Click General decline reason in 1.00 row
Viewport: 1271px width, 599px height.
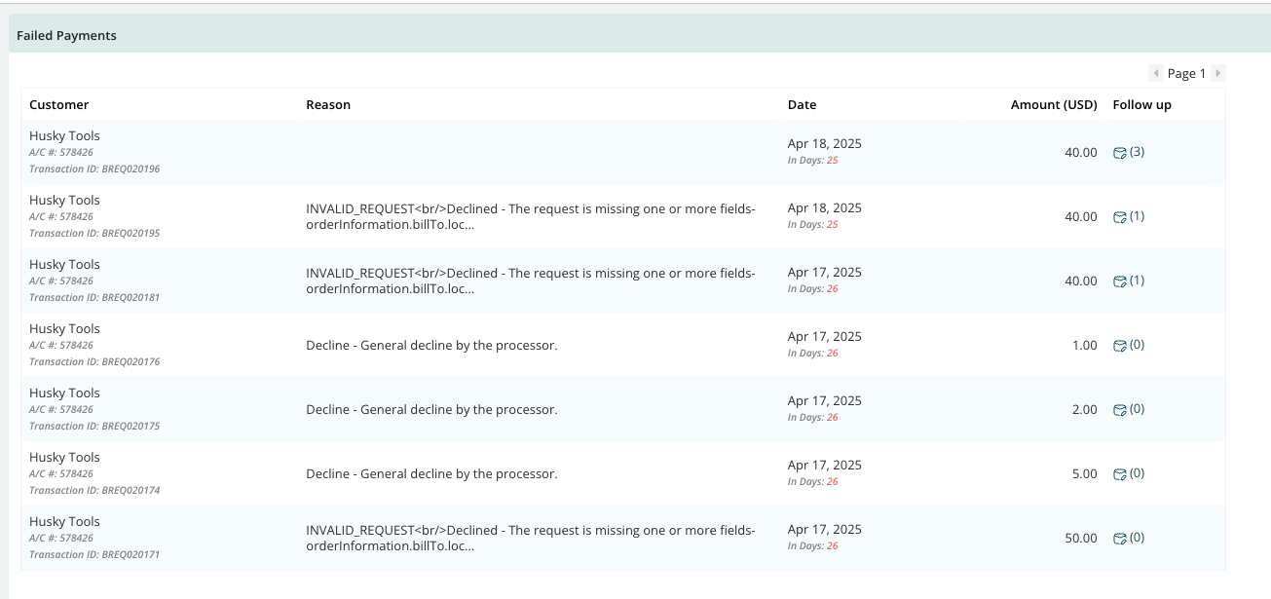point(431,346)
